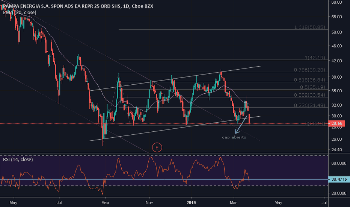Click the Fibonacci 0.236(31.49) level label
The width and height of the screenshot is (350, 207).
pyautogui.click(x=309, y=105)
